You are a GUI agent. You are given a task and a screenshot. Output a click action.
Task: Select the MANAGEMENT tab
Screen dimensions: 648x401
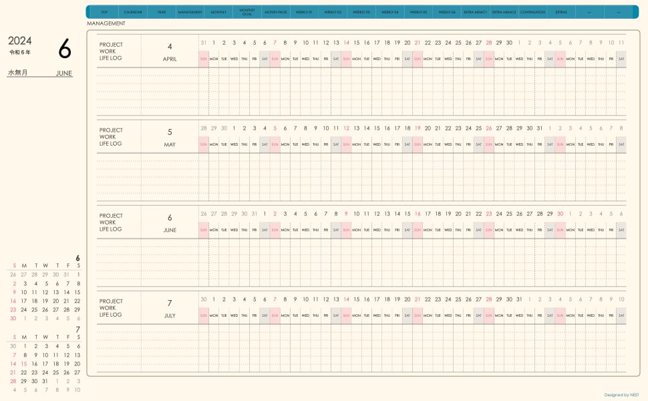[190, 12]
